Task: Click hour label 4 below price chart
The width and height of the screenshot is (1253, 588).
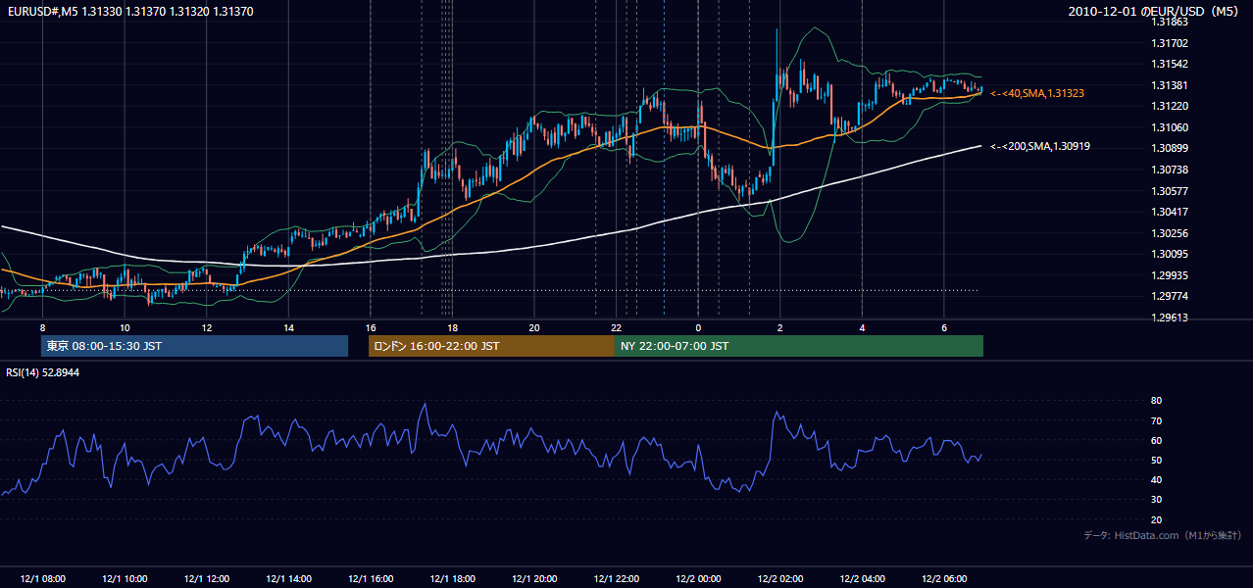Action: (x=862, y=327)
